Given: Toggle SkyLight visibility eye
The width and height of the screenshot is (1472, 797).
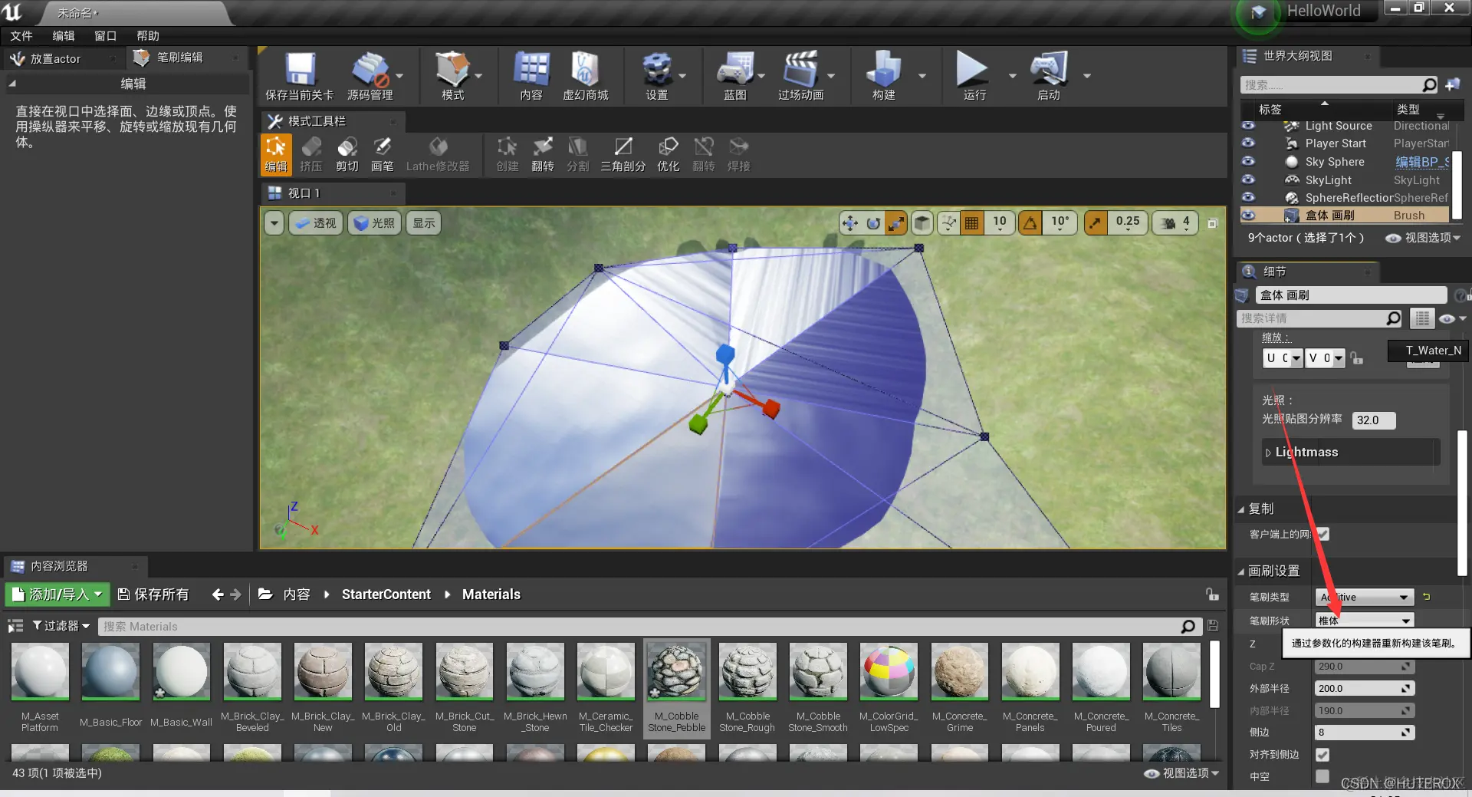Looking at the screenshot, I should click(x=1248, y=179).
